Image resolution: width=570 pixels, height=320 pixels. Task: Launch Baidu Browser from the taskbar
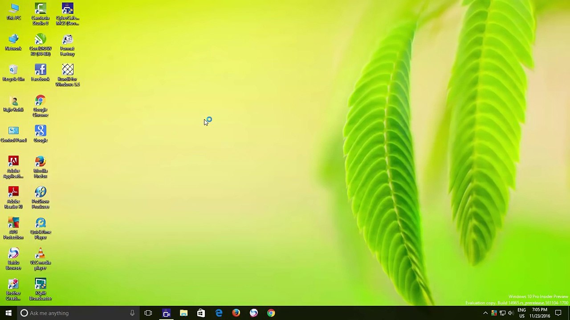pyautogui.click(x=253, y=313)
